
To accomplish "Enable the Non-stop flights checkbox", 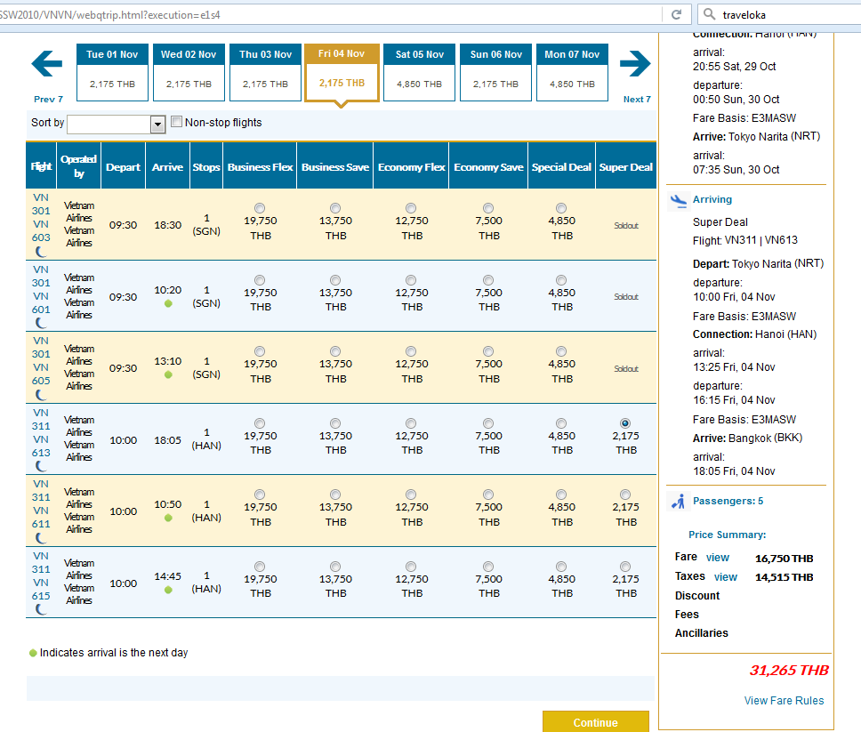I will point(176,122).
